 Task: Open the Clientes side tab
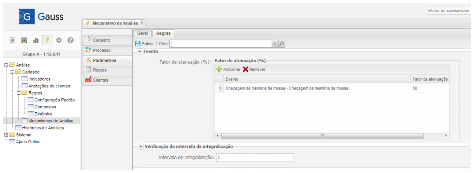pyautogui.click(x=100, y=80)
